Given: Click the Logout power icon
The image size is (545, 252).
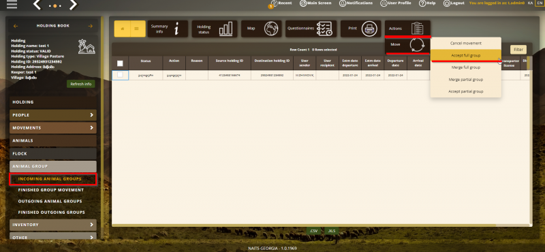Looking at the screenshot, I should tap(447, 3).
